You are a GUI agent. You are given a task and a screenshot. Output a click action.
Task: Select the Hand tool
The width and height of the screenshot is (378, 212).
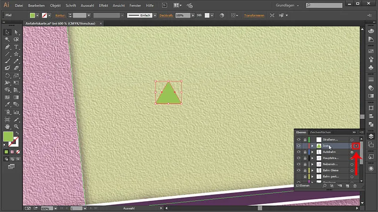click(x=7, y=126)
